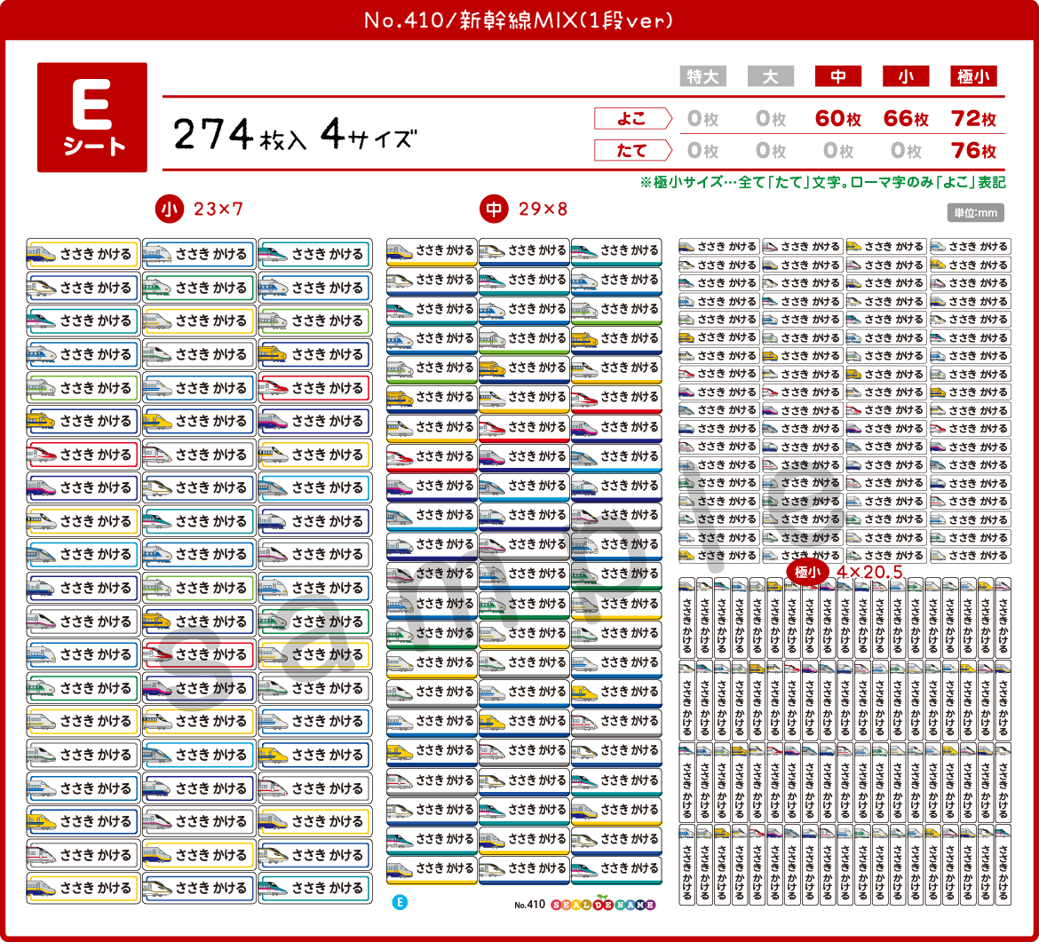Click the たて 0枚 count under 小
Screen dimensions: 1039x942
pyautogui.click(x=907, y=150)
